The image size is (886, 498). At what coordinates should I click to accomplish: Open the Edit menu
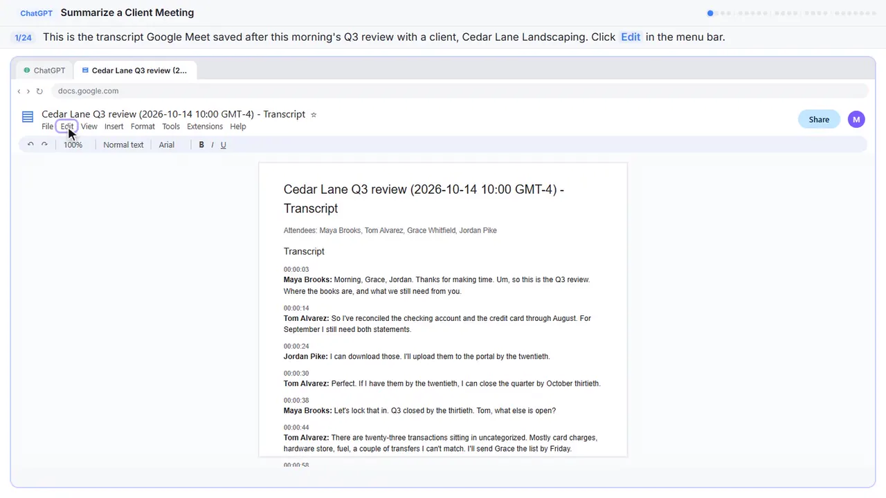coord(67,127)
